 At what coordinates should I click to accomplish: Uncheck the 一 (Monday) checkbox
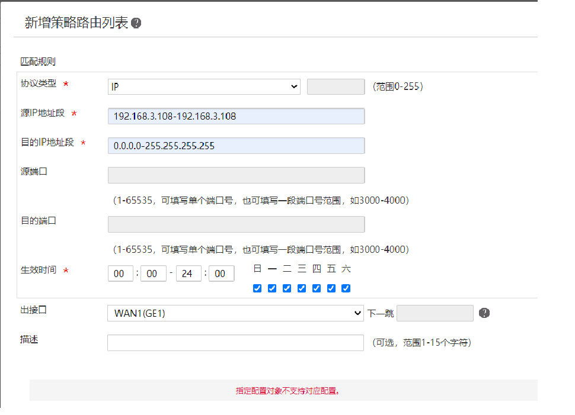click(x=272, y=288)
